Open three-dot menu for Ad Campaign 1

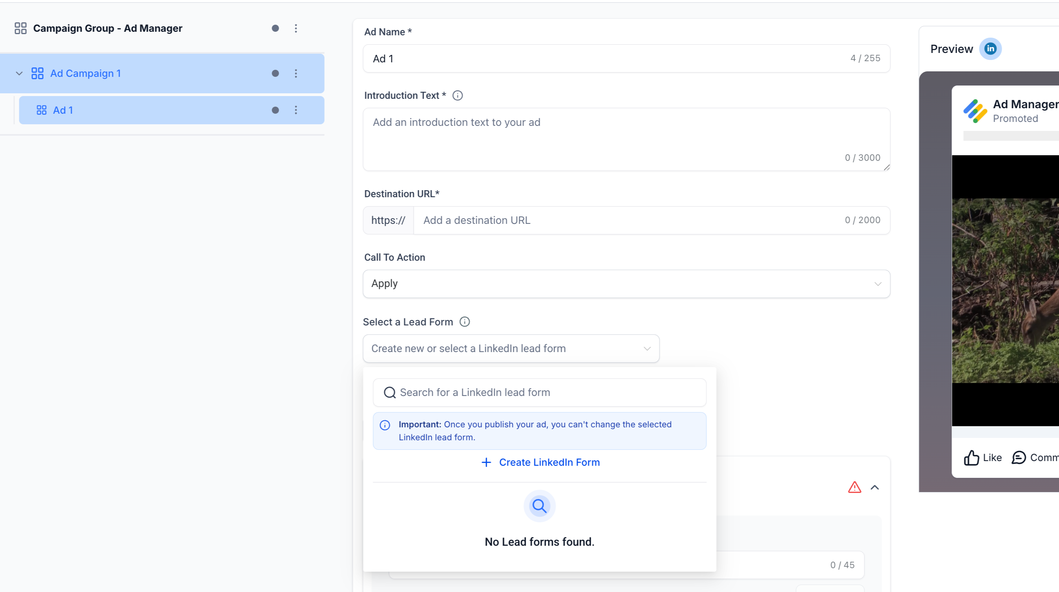tap(296, 73)
